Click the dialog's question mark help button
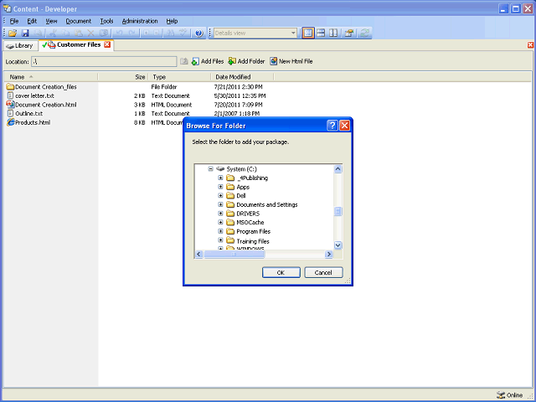The image size is (536, 402). [332, 126]
